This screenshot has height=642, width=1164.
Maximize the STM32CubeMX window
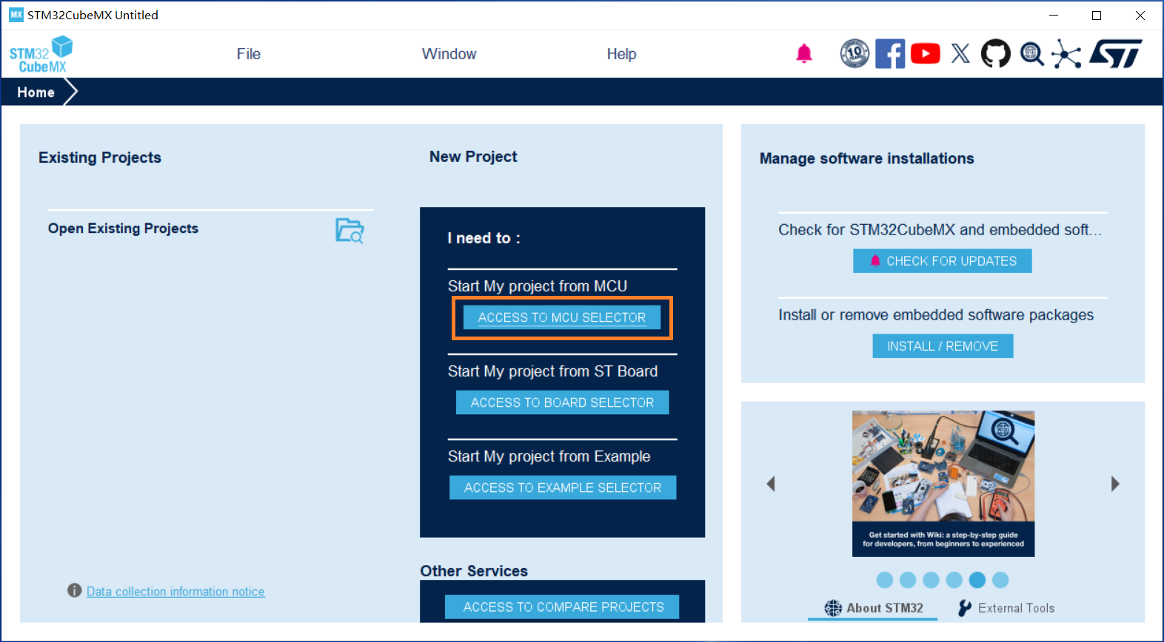pyautogui.click(x=1097, y=15)
